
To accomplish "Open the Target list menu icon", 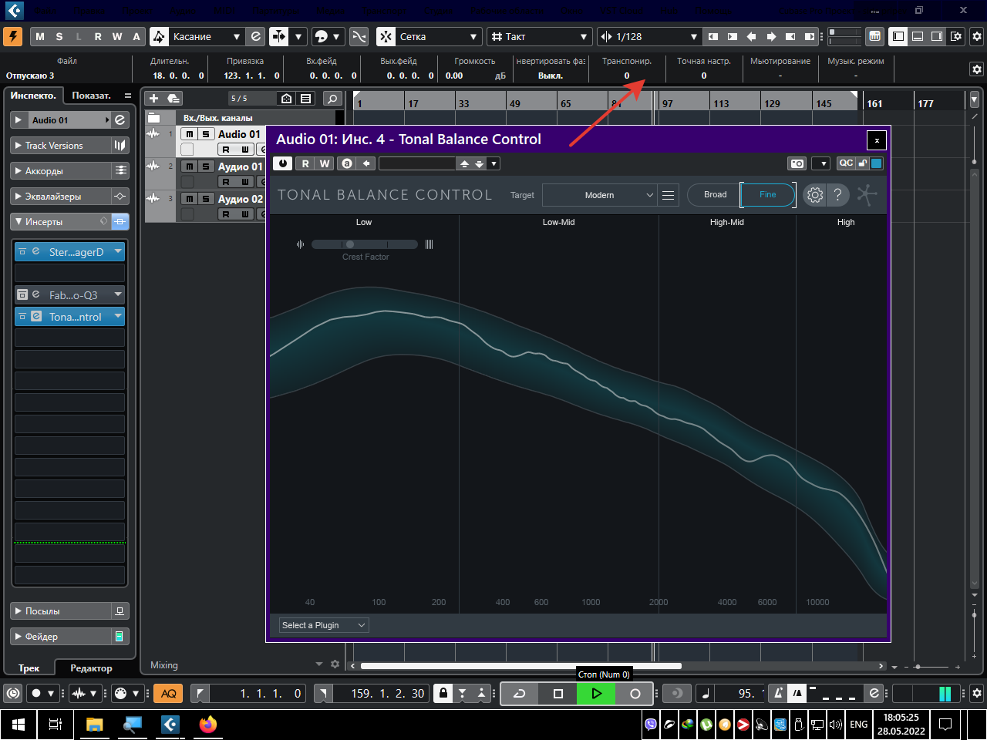I will (669, 196).
